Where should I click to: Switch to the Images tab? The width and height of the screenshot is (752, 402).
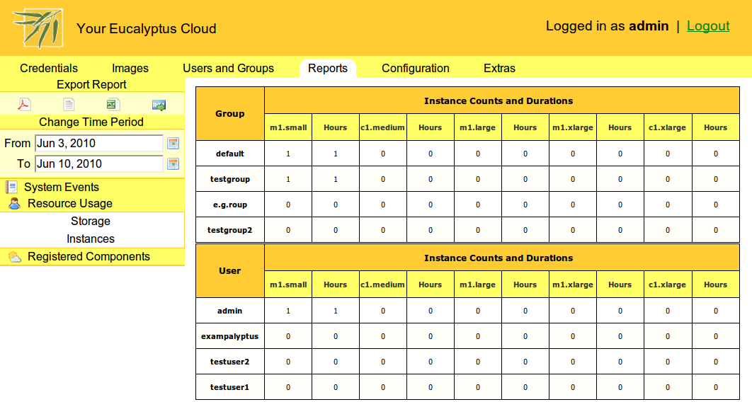pos(130,68)
